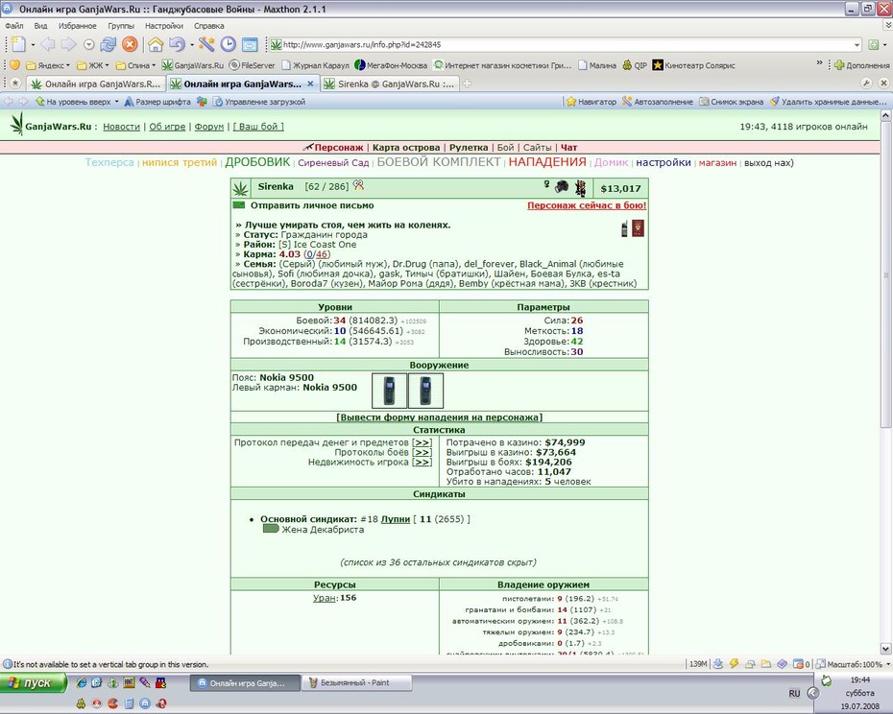Screen dimensions: 893x714
Task: Open the address bar URL dropdown
Action: [857, 44]
